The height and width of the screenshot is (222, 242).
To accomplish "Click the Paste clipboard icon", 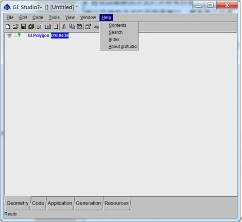I will pyautogui.click(x=79, y=26).
